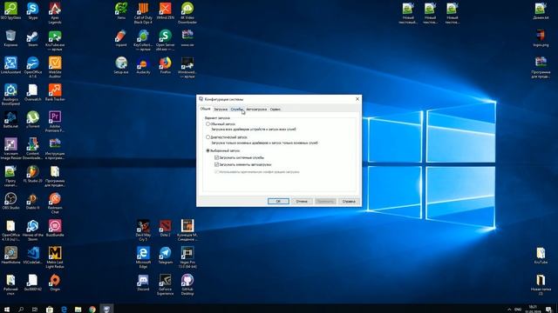The image size is (558, 313).
Task: Open Microsoft Store from the taskbar
Action: (x=50, y=310)
